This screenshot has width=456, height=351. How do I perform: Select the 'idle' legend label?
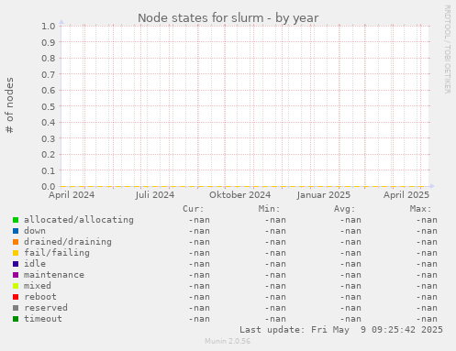pyautogui.click(x=35, y=264)
